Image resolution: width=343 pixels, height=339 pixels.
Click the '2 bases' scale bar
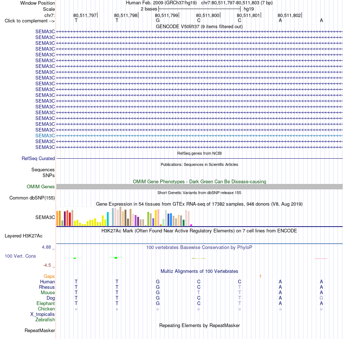(200, 9)
